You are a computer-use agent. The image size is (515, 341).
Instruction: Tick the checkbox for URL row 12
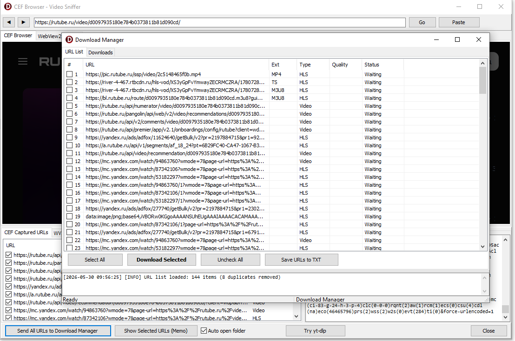tap(70, 161)
